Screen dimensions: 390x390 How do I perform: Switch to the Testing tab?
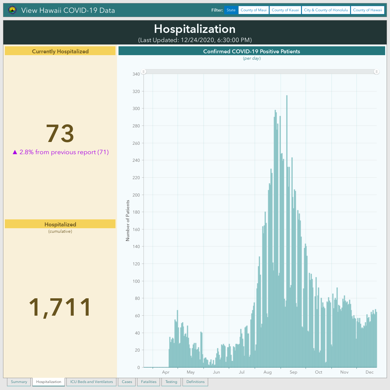(171, 382)
